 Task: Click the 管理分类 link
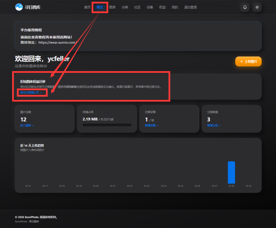pos(214,125)
